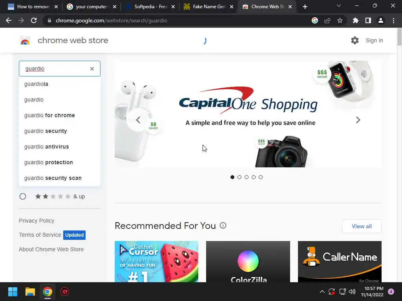Viewport: 402px width, 301px height.
Task: Close the How to remove tab
Action: pos(56,7)
